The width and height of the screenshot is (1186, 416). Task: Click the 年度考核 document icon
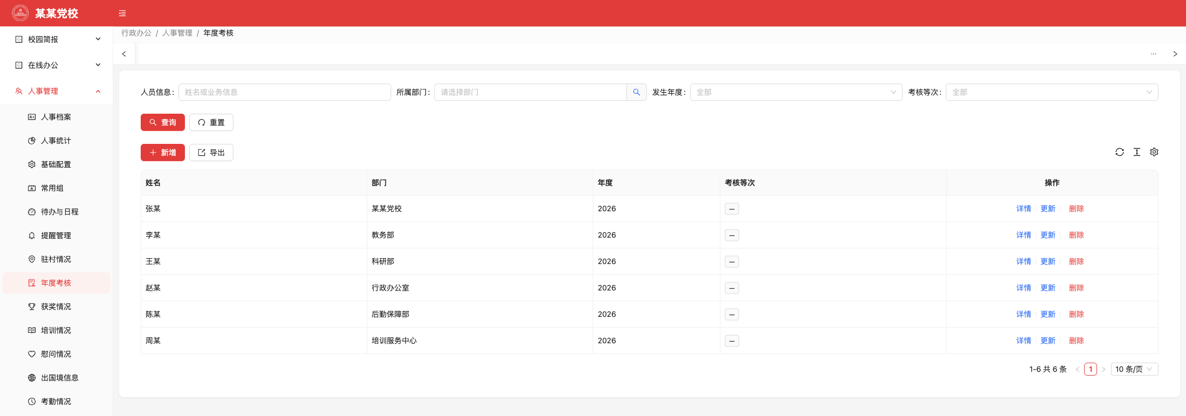32,283
